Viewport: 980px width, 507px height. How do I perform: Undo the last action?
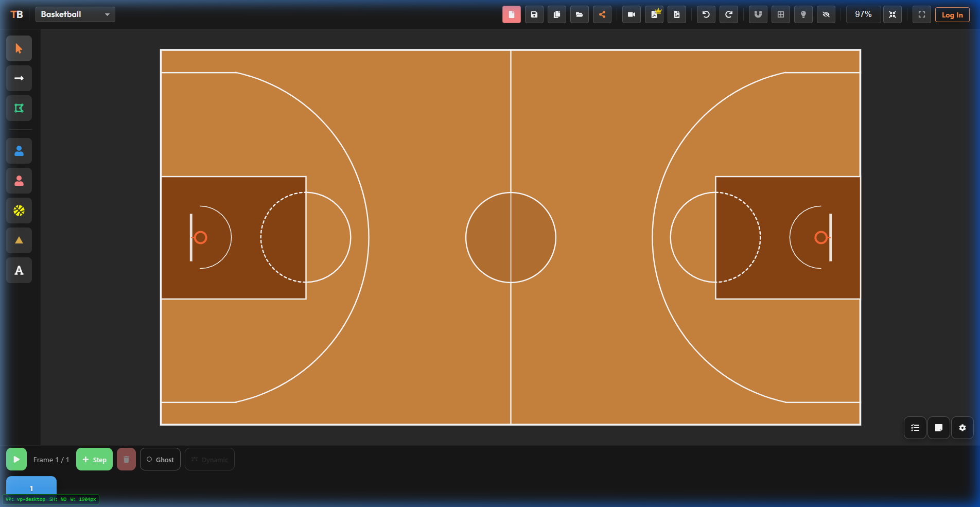coord(706,14)
